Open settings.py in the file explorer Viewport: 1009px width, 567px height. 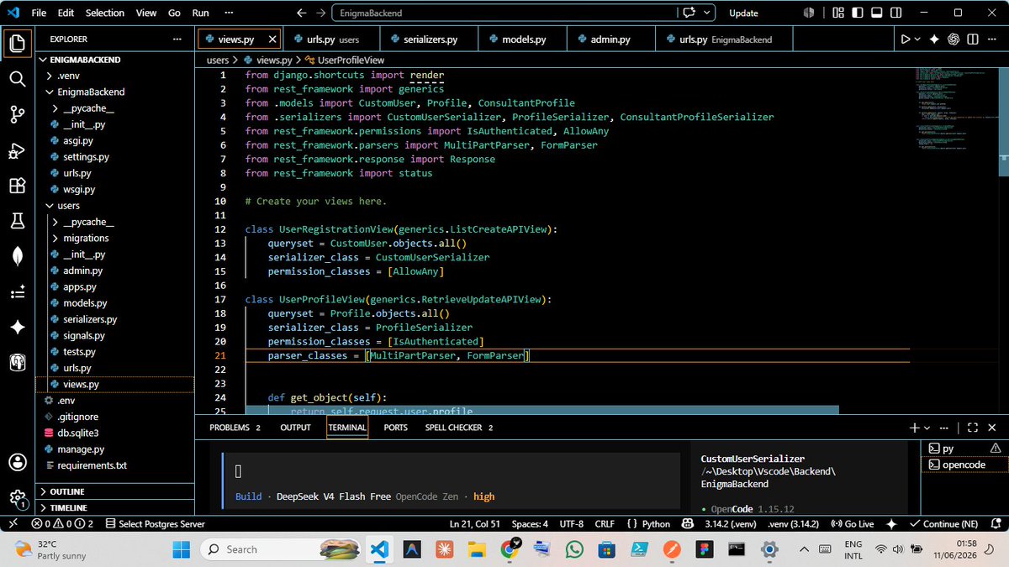(86, 157)
